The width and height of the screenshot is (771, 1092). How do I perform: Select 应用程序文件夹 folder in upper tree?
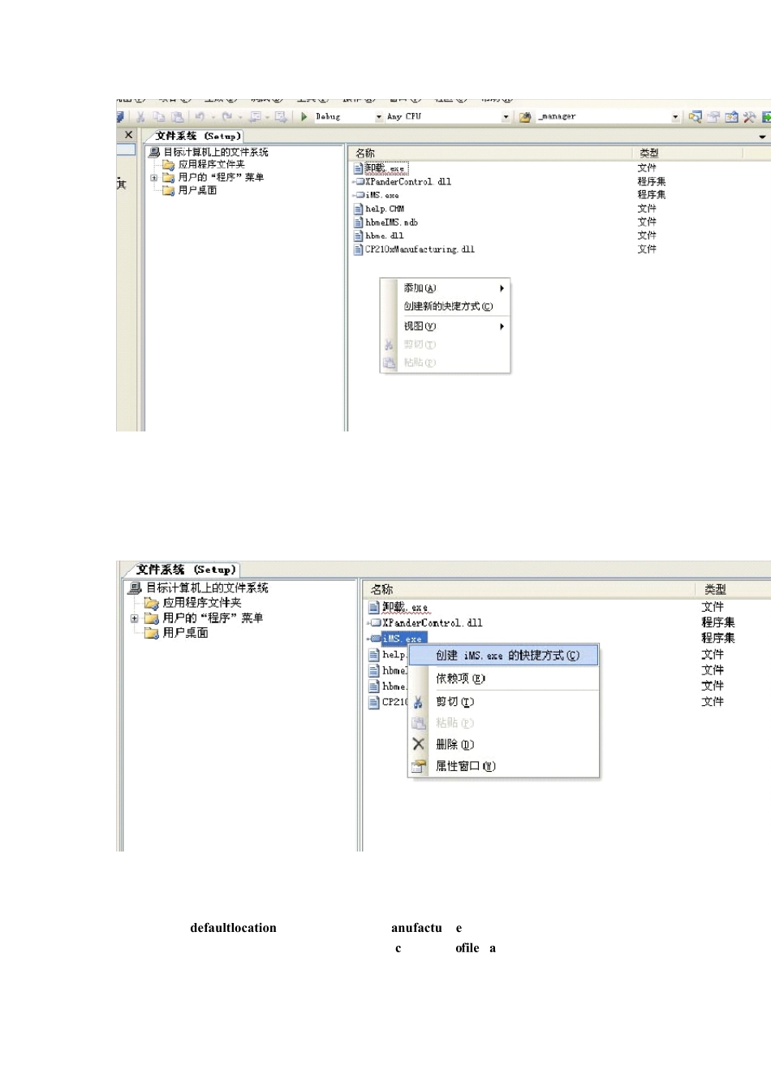pos(211,164)
